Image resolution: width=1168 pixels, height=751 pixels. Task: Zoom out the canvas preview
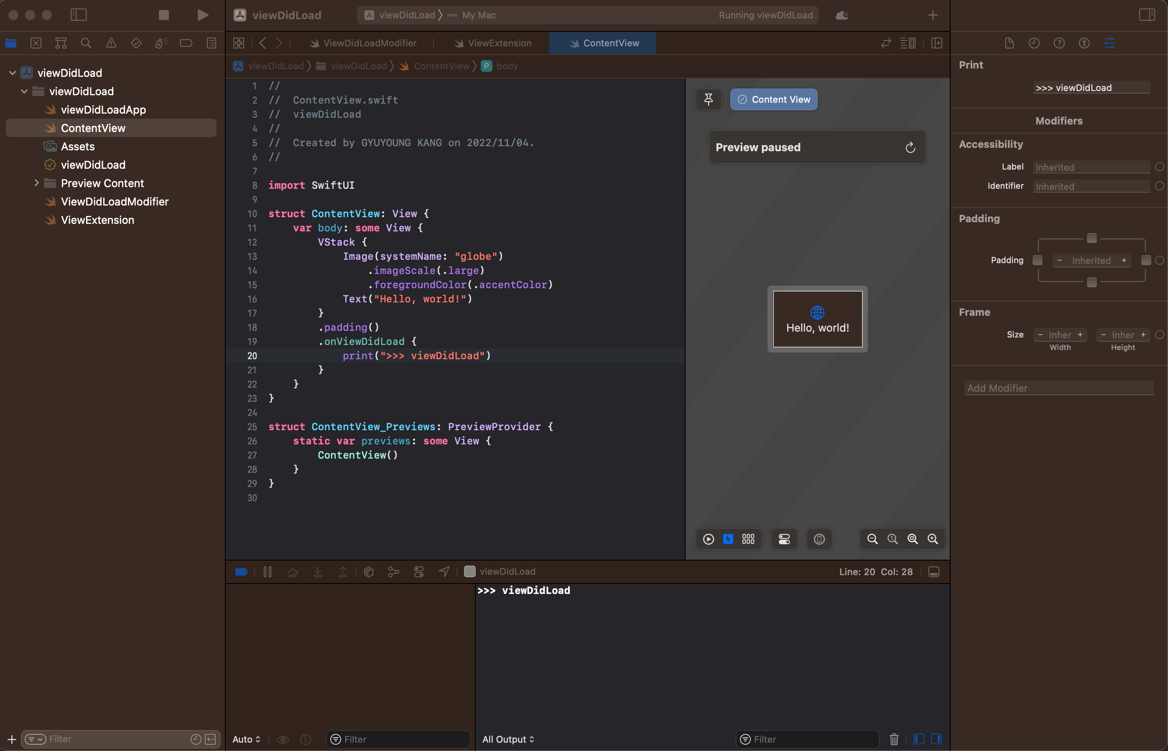pos(872,539)
